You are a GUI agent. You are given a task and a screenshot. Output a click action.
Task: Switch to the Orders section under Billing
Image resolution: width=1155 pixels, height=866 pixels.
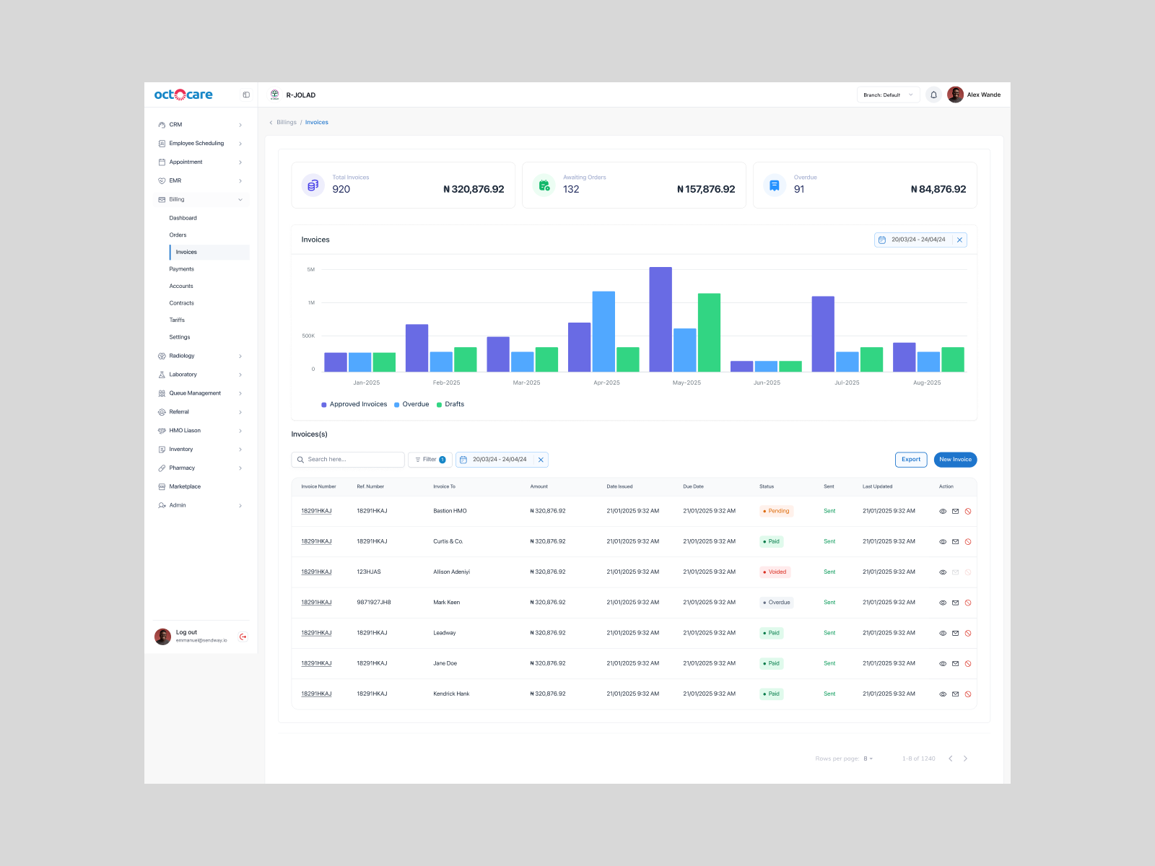click(178, 235)
